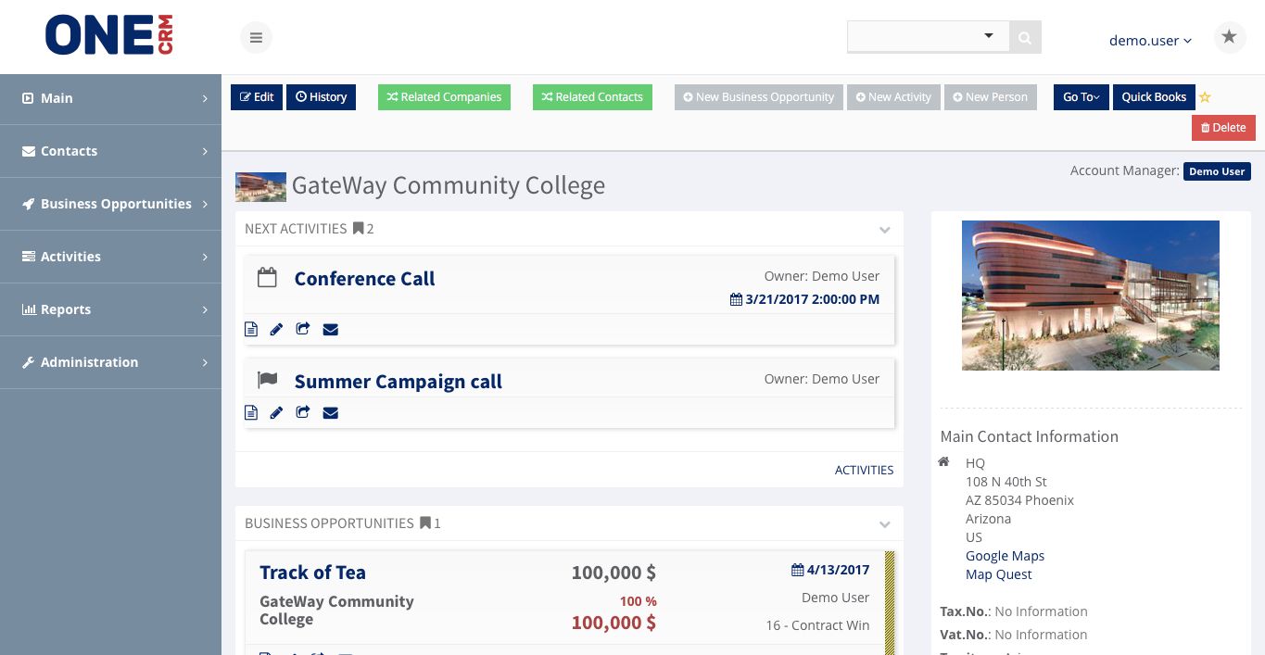1265x655 pixels.
Task: Collapse the Business Opportunities panel
Action: 884,523
